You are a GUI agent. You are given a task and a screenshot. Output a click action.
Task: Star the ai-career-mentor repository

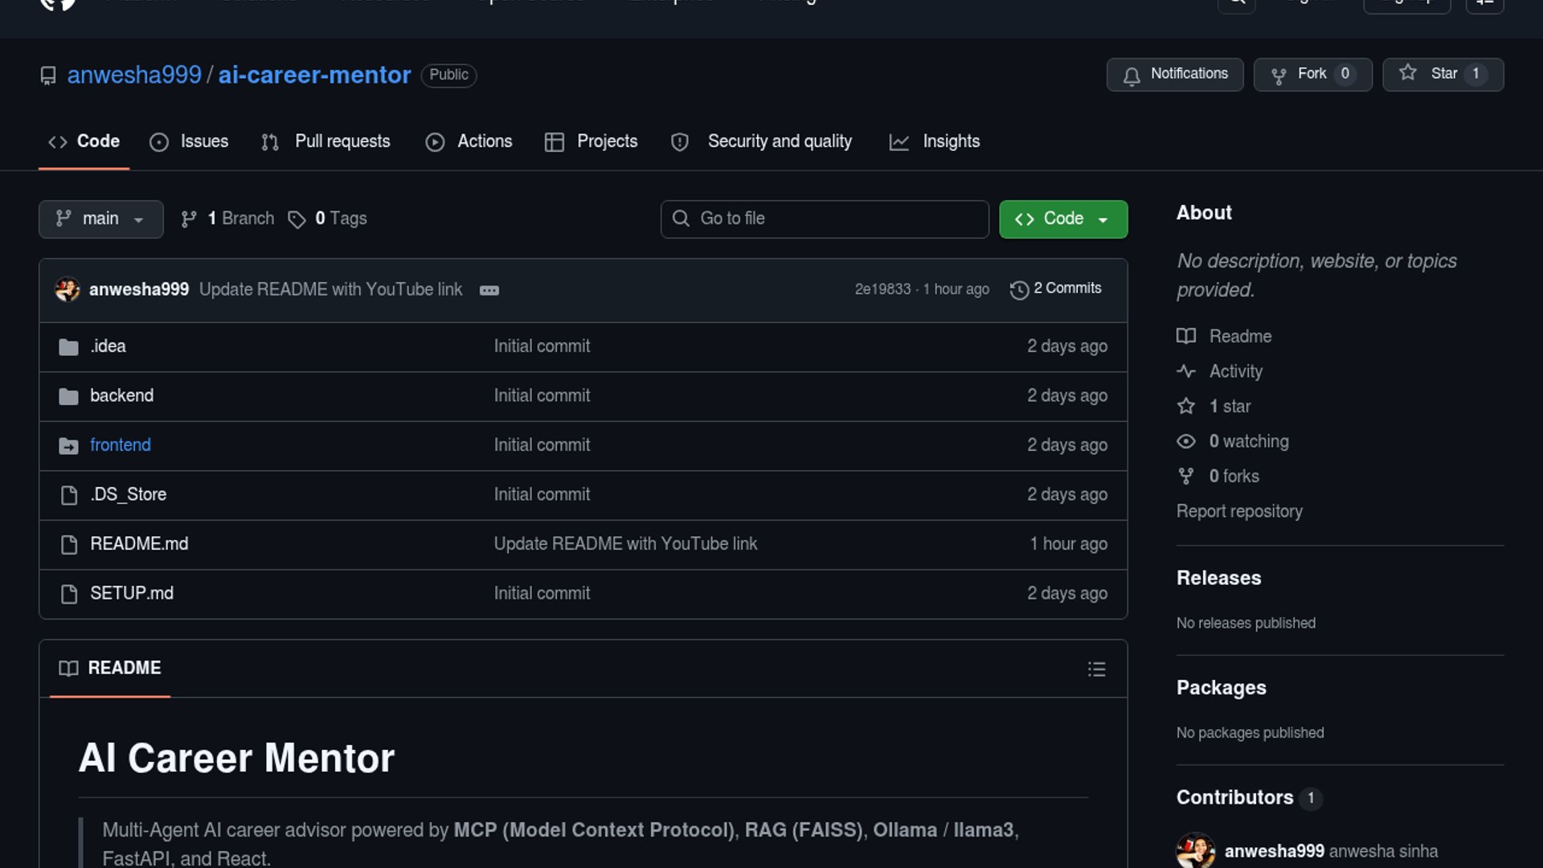[1443, 74]
